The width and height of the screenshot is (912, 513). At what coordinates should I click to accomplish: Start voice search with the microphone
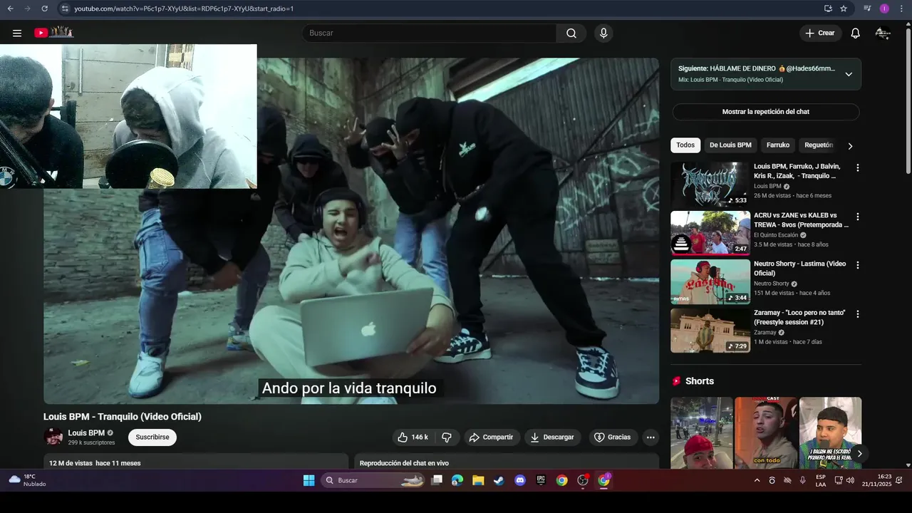pyautogui.click(x=603, y=33)
